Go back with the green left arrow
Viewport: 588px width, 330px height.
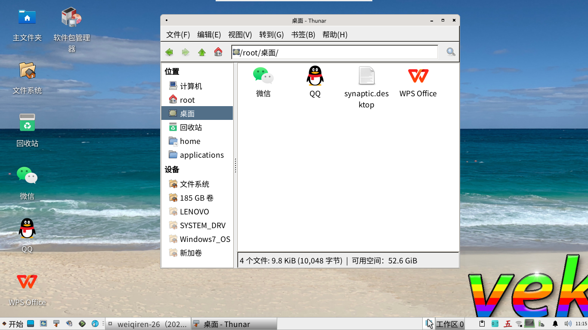point(169,52)
